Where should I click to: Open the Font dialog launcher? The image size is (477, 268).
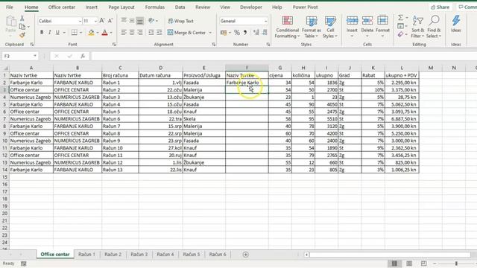[114, 45]
